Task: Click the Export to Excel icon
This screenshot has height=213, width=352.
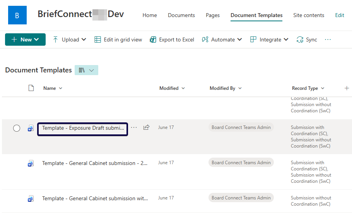Action: (x=153, y=40)
